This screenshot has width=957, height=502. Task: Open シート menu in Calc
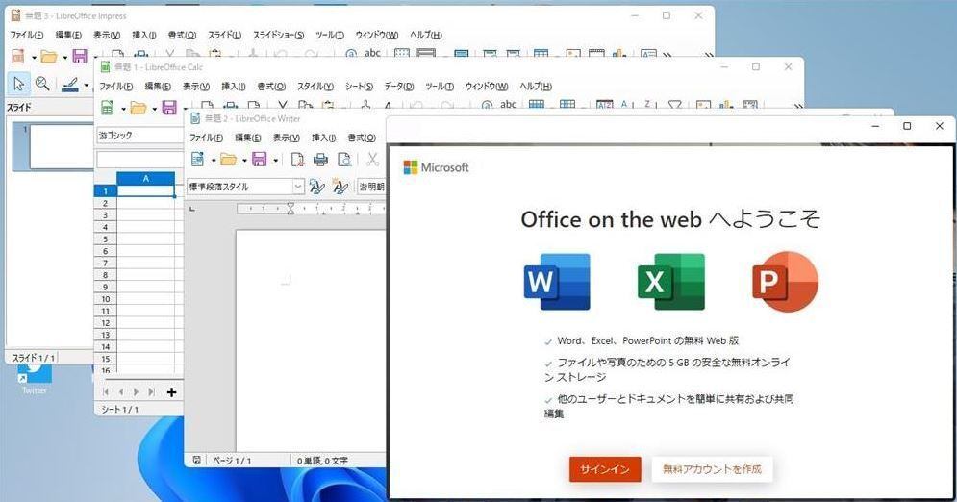pyautogui.click(x=359, y=86)
